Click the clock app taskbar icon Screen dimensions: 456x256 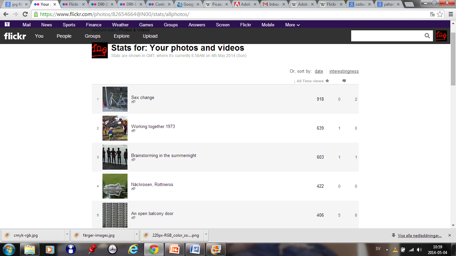112,249
